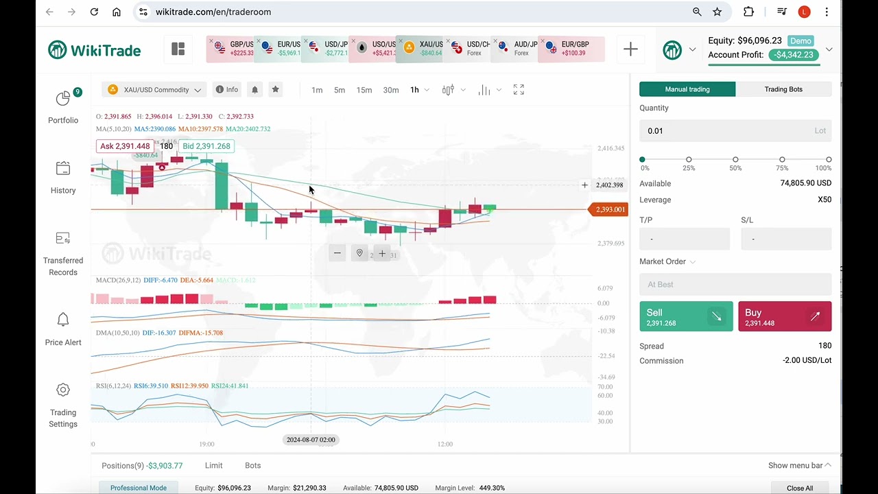Click the T/P take profit field
This screenshot has height=494, width=878.
pyautogui.click(x=685, y=239)
